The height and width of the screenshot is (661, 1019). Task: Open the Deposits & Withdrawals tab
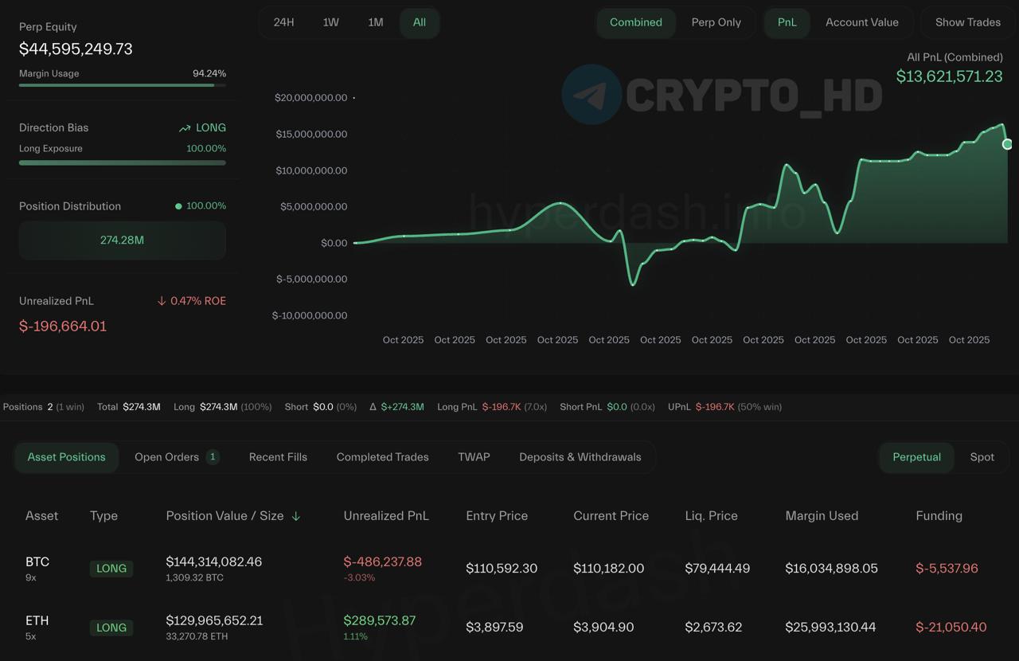[x=580, y=457]
